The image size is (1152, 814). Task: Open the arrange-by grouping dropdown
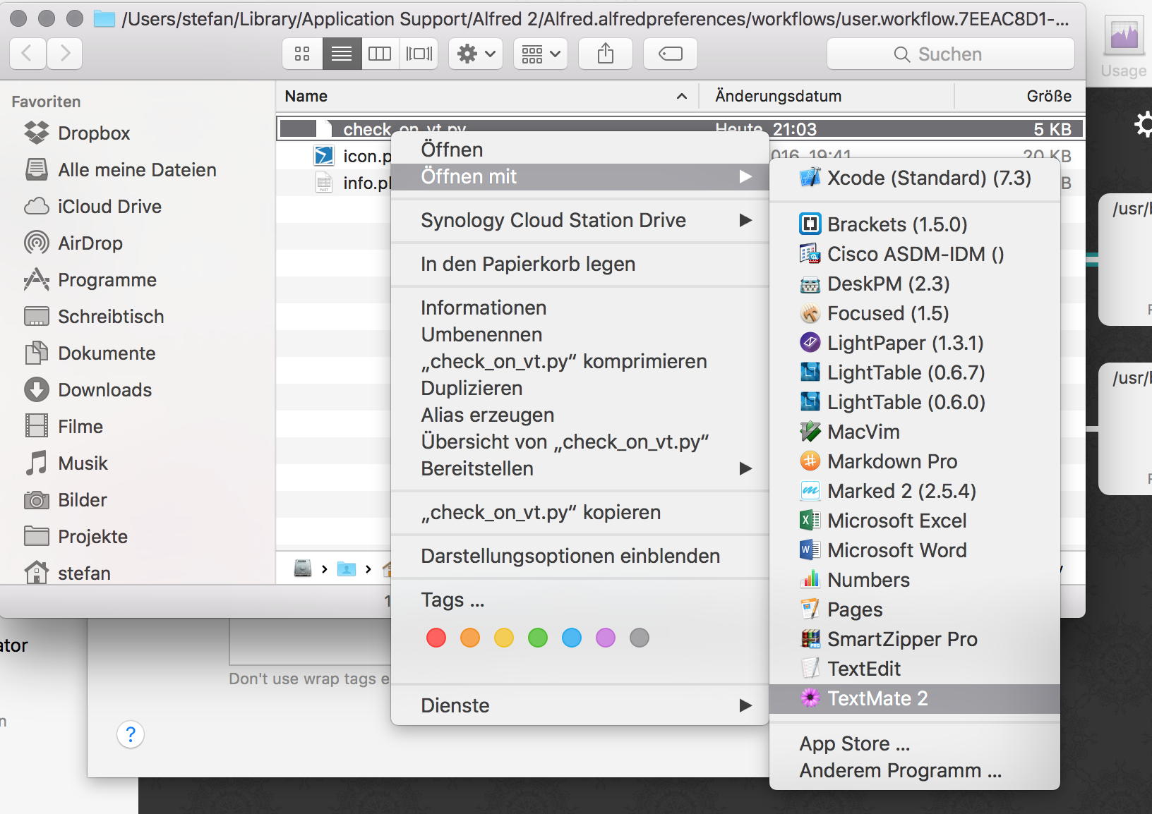point(541,54)
